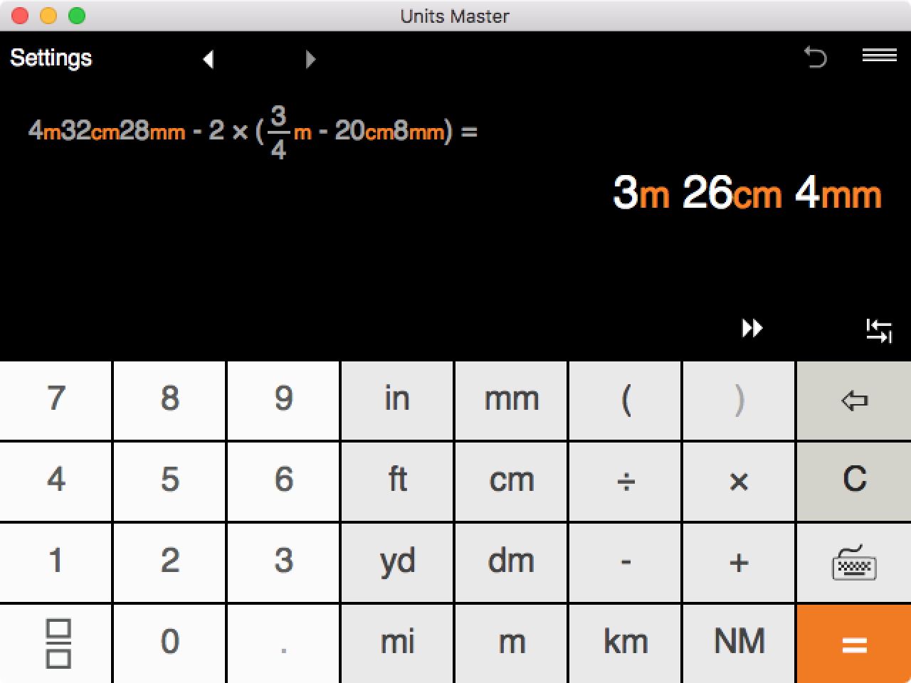
Task: Select the miles (mi) unit key
Action: tap(397, 644)
